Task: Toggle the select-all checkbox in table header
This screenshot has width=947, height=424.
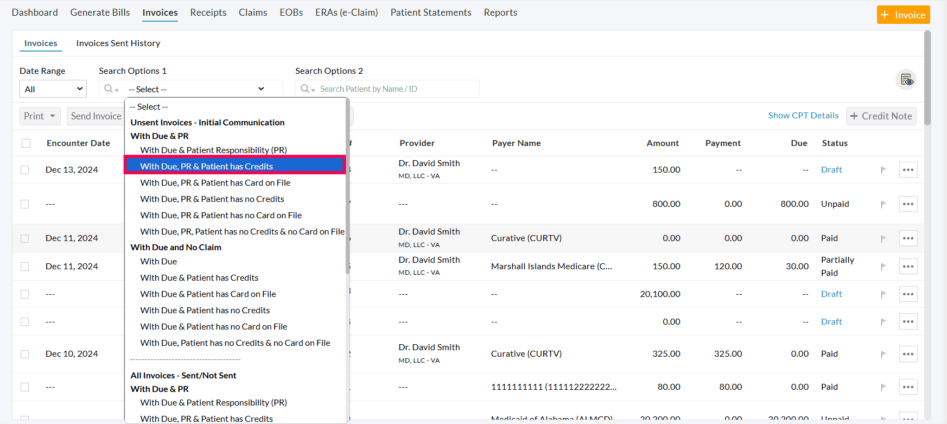Action: (x=26, y=143)
